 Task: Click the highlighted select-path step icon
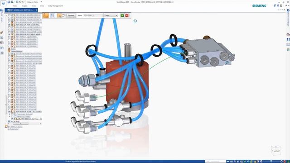[59, 15]
